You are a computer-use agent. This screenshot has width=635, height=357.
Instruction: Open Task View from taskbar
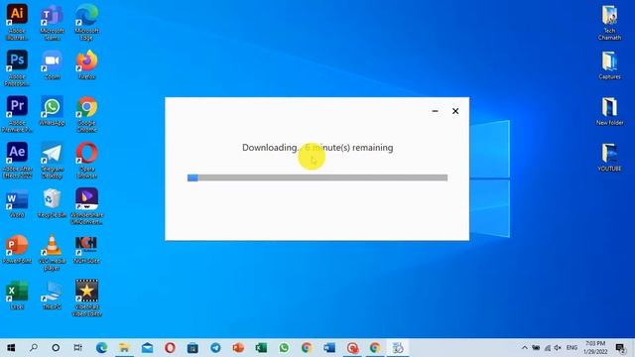point(78,348)
